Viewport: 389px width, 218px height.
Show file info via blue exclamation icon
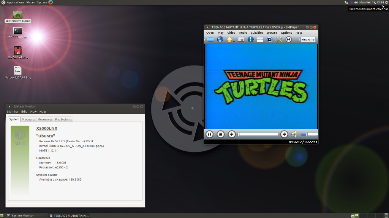(x=251, y=39)
